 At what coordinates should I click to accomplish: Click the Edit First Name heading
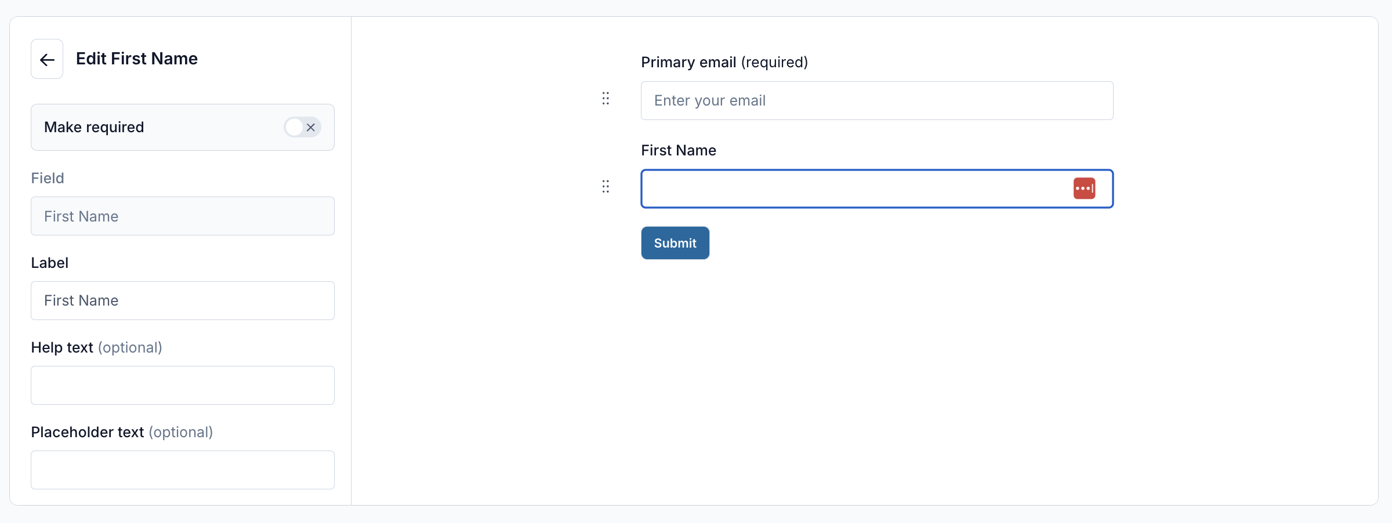click(x=137, y=59)
